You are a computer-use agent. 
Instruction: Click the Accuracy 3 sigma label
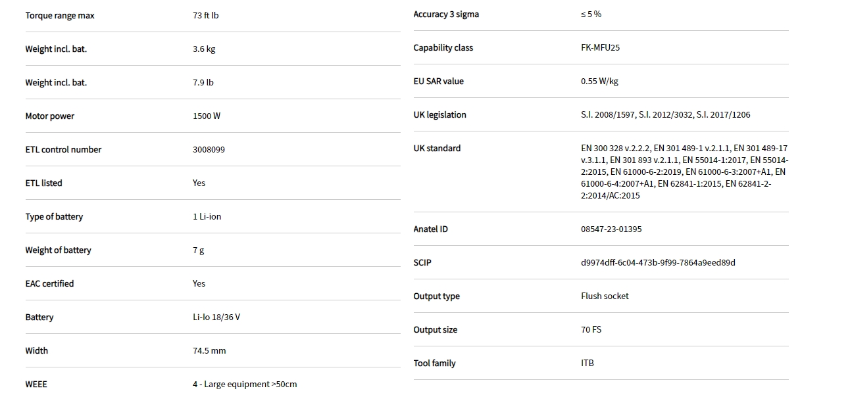[445, 14]
